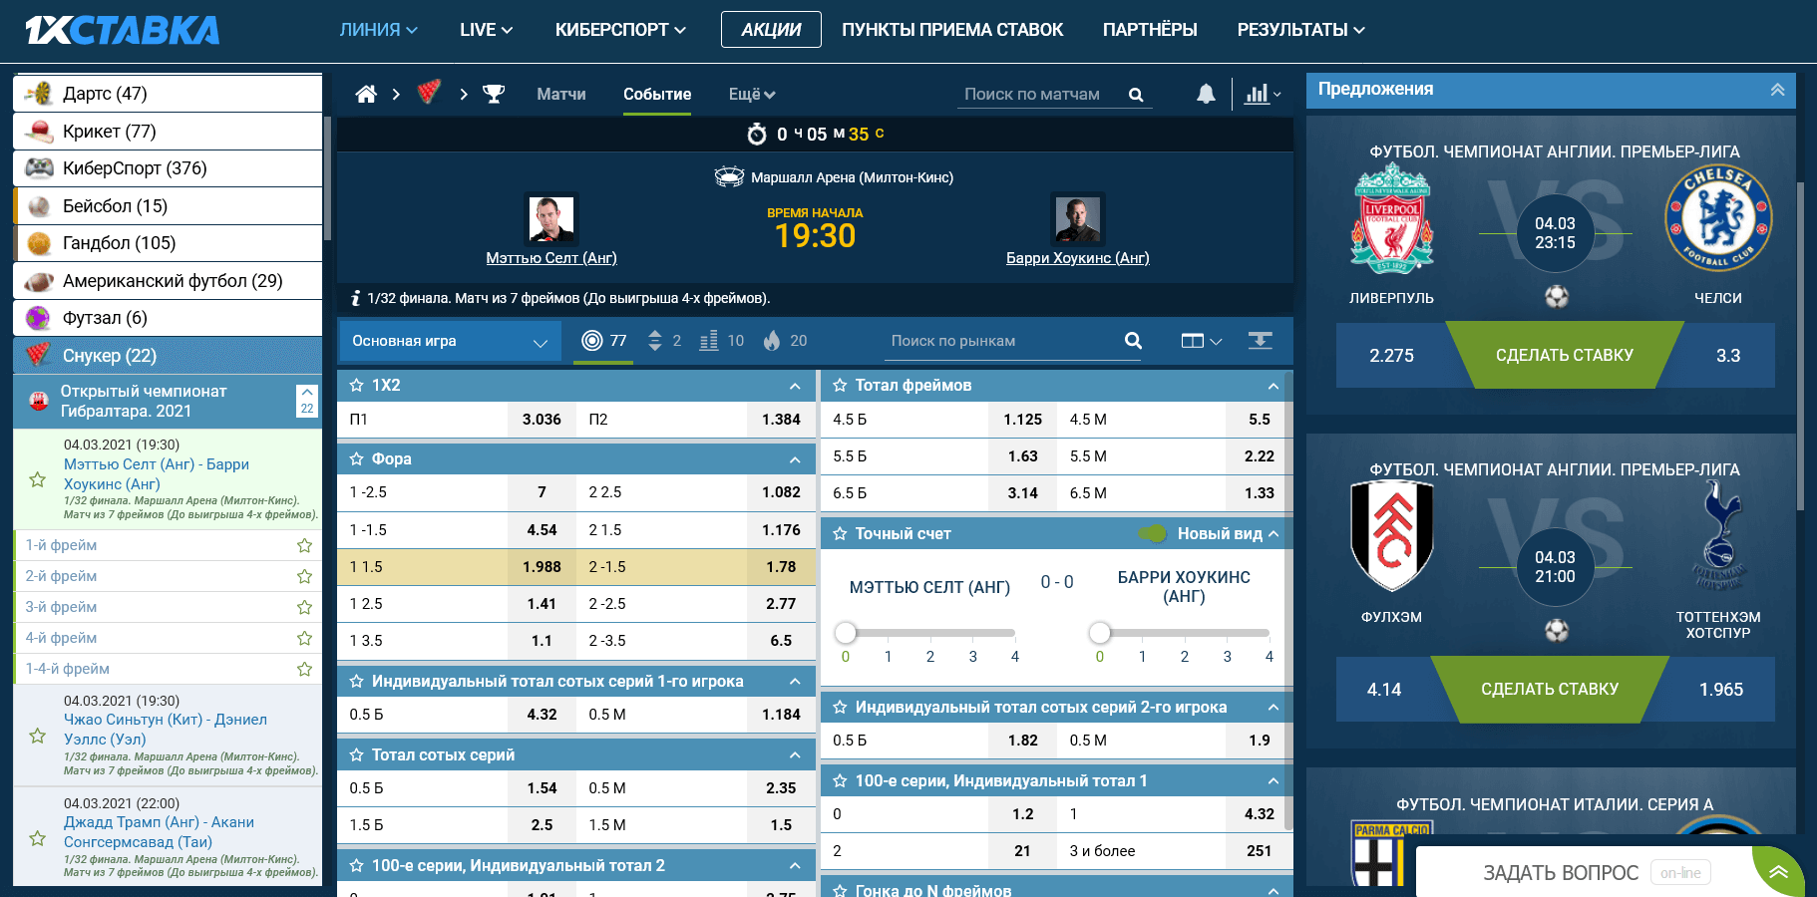Switch to the Матчи tab
Viewport: 1817px width, 897px height.
pos(561,94)
